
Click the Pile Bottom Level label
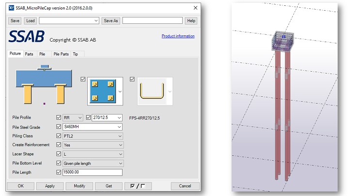(x=27, y=163)
